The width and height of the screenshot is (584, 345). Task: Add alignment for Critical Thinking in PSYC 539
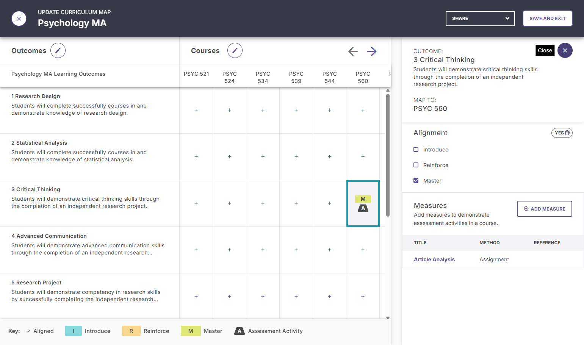[x=296, y=203]
